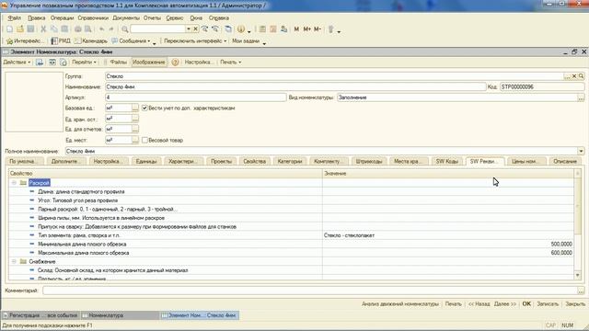The width and height of the screenshot is (589, 331).
Task: Open the calendar icon left of users icon
Action: pos(273,29)
